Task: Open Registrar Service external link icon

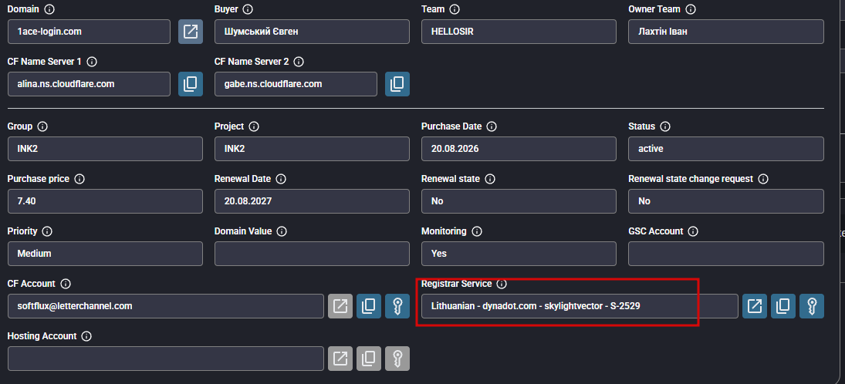Action: 755,306
